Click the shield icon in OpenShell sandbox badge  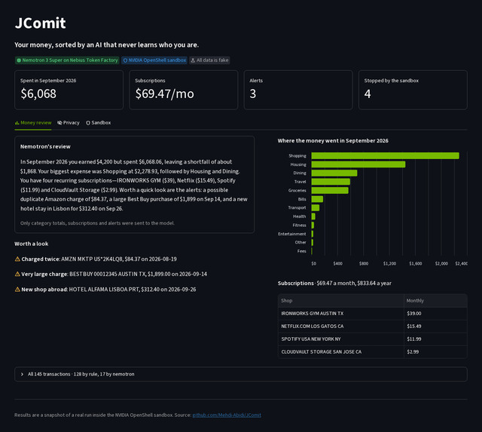click(x=125, y=60)
